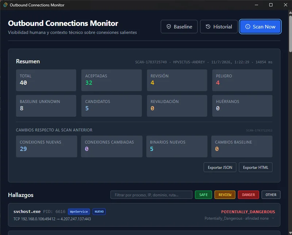The image size is (292, 235).
Task: Open the svchost.exe POTENTIALLY_DANGEROUS row
Action: [x=144, y=215]
